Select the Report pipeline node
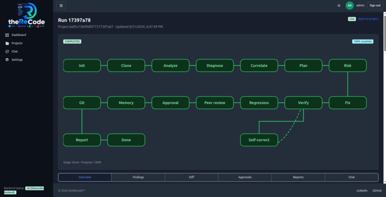 pyautogui.click(x=82, y=140)
